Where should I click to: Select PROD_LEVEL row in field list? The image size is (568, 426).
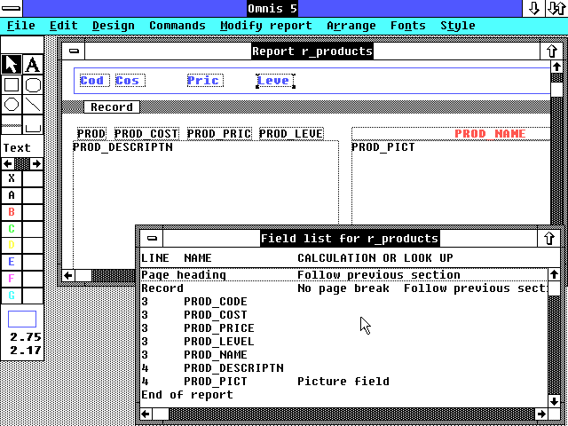pyautogui.click(x=343, y=342)
